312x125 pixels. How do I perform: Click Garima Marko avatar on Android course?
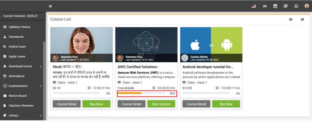click(x=185, y=58)
